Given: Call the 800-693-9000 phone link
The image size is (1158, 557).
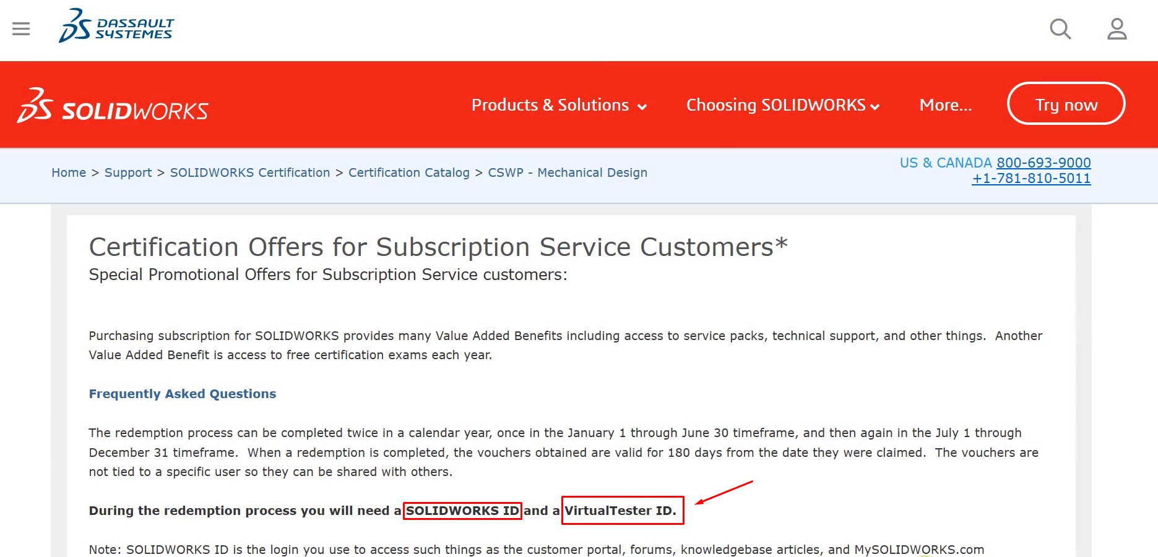Looking at the screenshot, I should coord(1043,163).
